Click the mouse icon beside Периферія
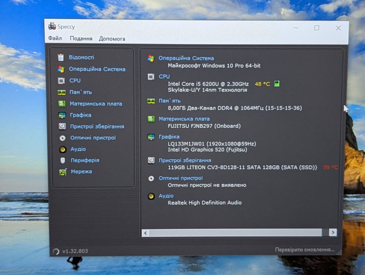The height and width of the screenshot is (275, 365). [63, 160]
